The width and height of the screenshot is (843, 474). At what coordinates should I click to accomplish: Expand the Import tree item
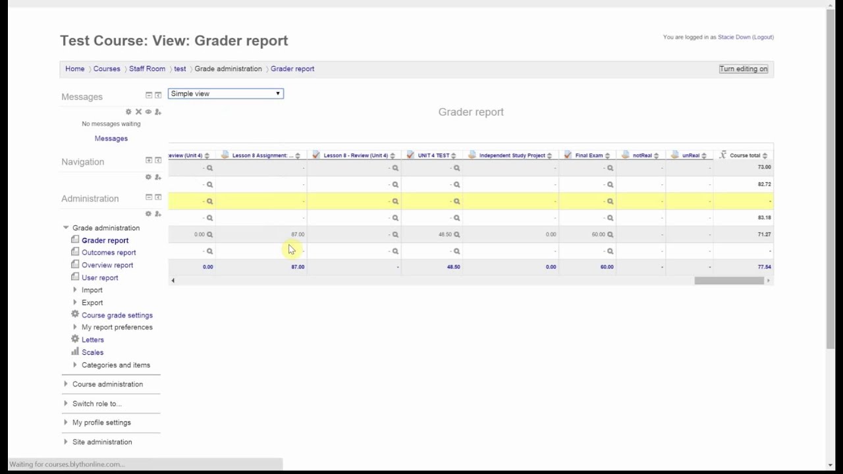tap(75, 290)
